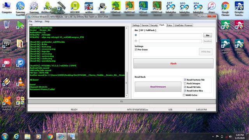Select the Flash tab
Image resolution: width=249 pixels, height=140 pixels.
(x=162, y=25)
